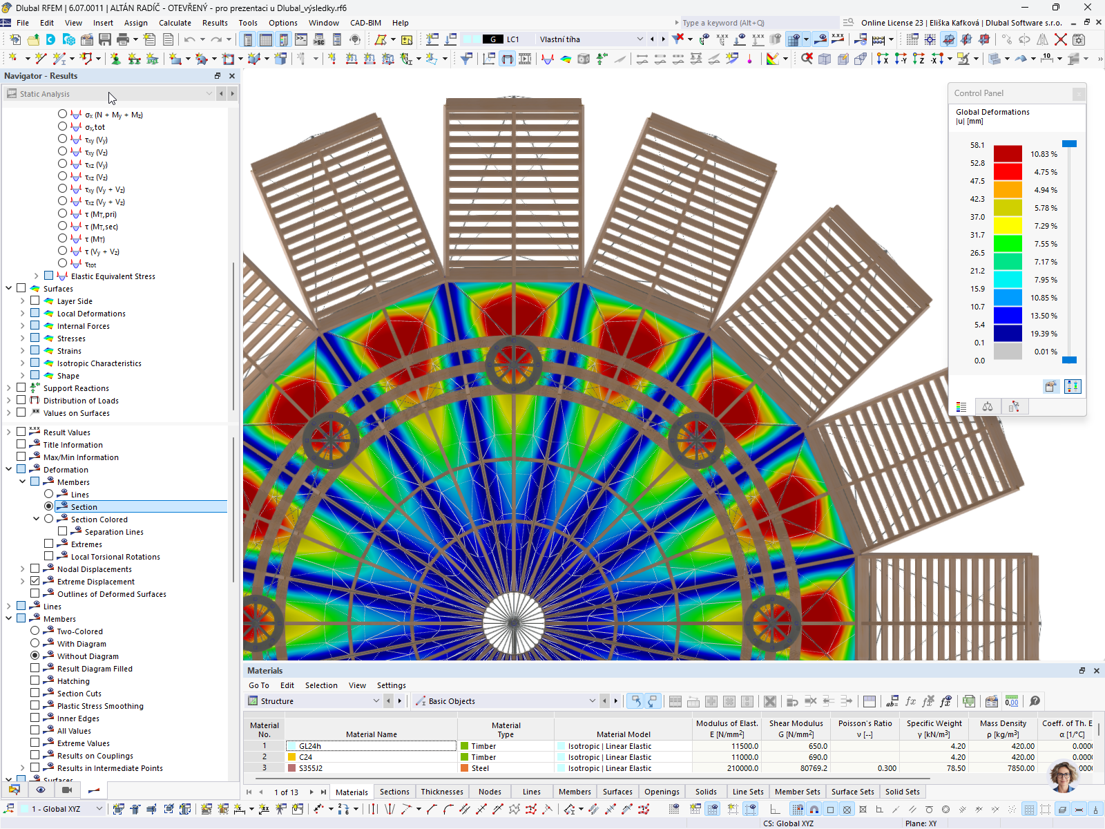The image size is (1105, 829).
Task: Open the Calculate menu
Action: [x=175, y=22]
